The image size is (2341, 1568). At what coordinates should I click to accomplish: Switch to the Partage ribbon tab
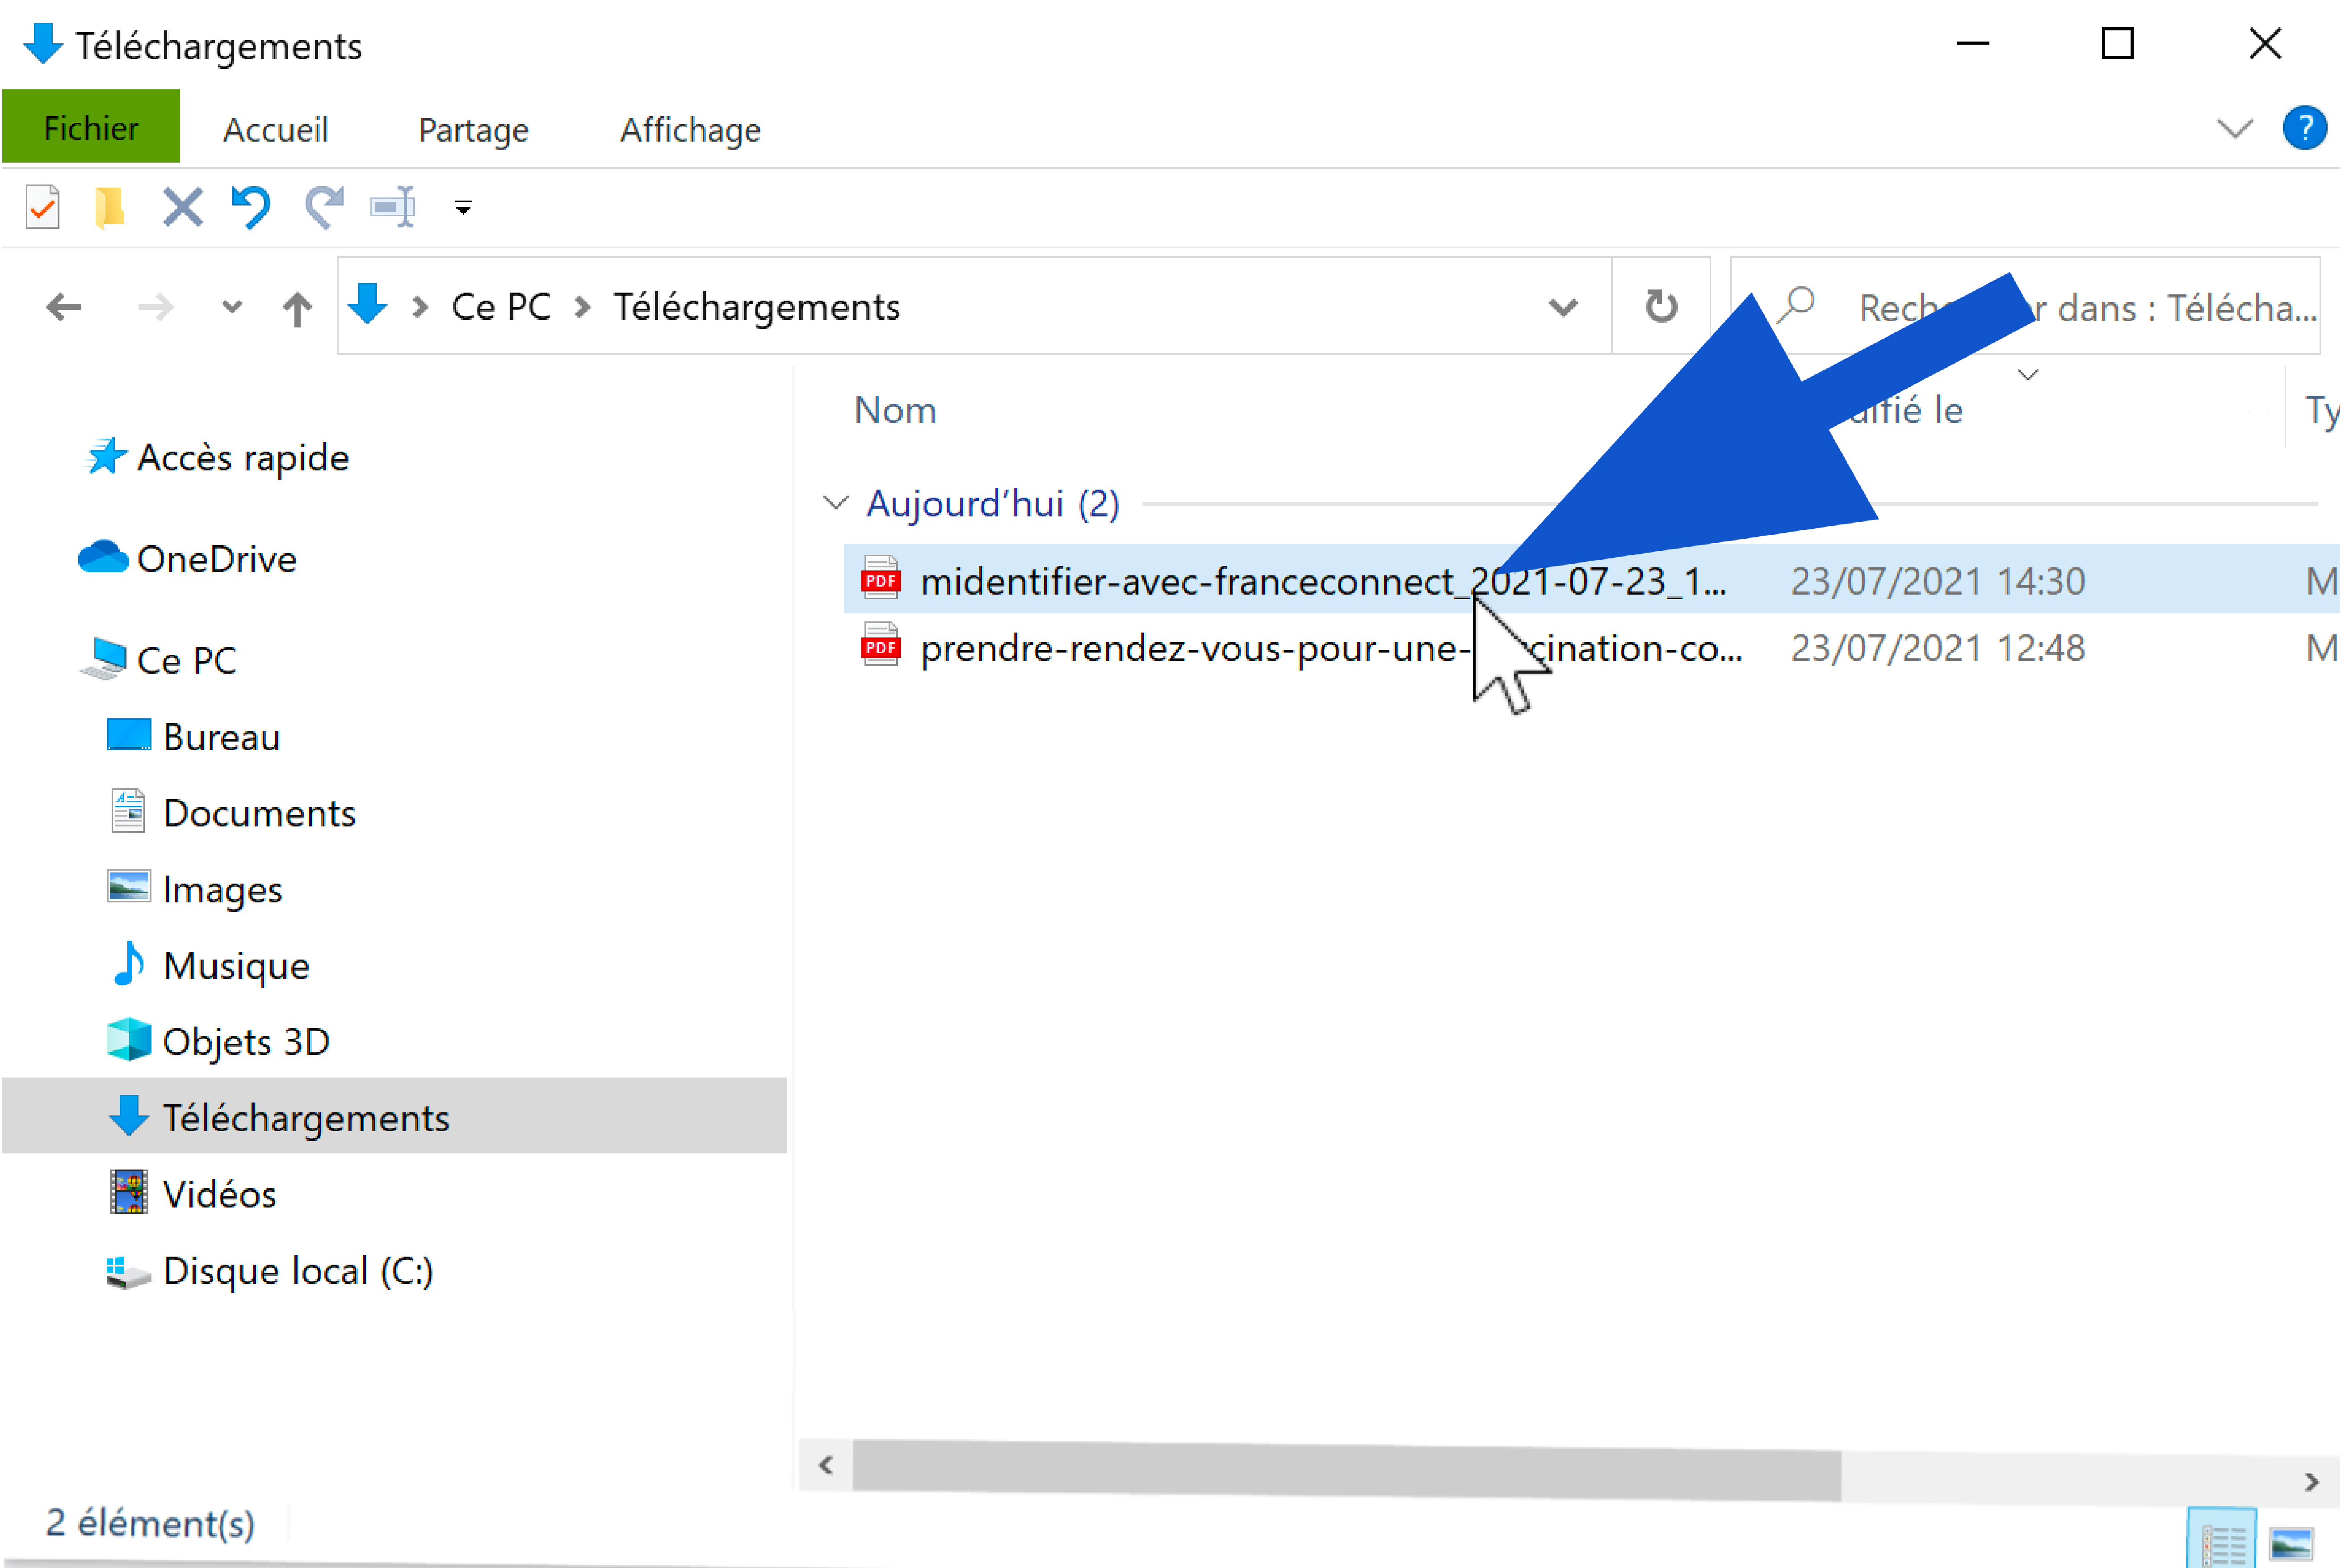473,130
